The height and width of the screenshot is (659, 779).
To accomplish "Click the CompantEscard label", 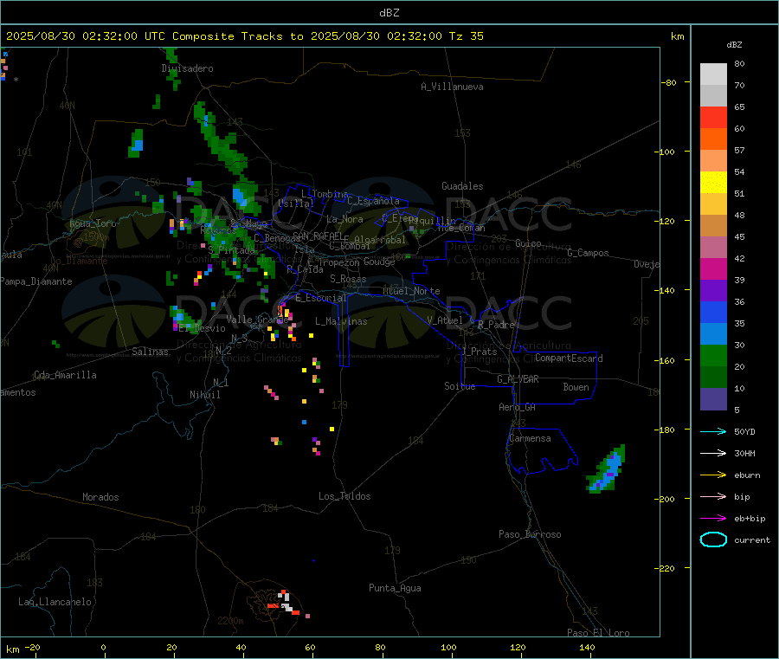I will (x=569, y=358).
